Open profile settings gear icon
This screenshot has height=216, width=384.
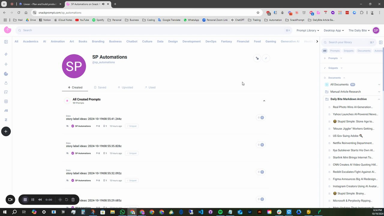click(257, 58)
